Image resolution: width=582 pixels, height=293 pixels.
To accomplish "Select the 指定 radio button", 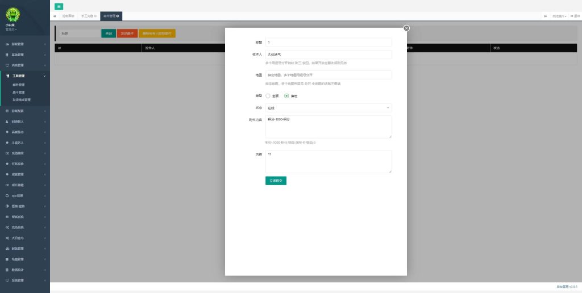I will (x=286, y=96).
